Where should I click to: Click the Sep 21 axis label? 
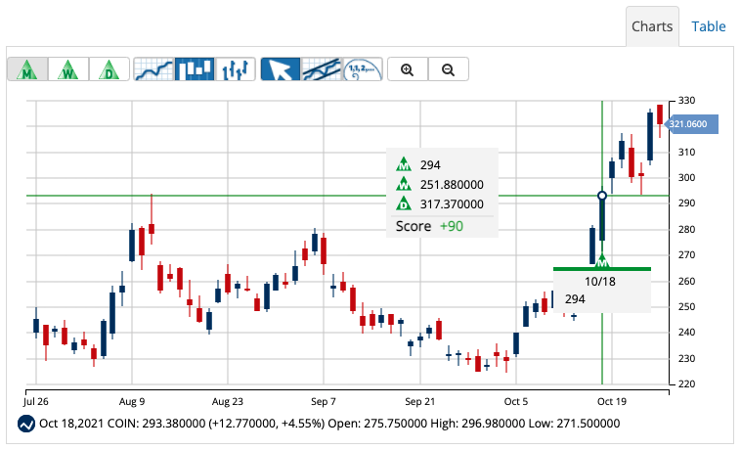419,402
